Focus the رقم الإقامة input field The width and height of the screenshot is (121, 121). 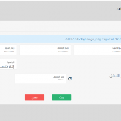coord(45,50)
